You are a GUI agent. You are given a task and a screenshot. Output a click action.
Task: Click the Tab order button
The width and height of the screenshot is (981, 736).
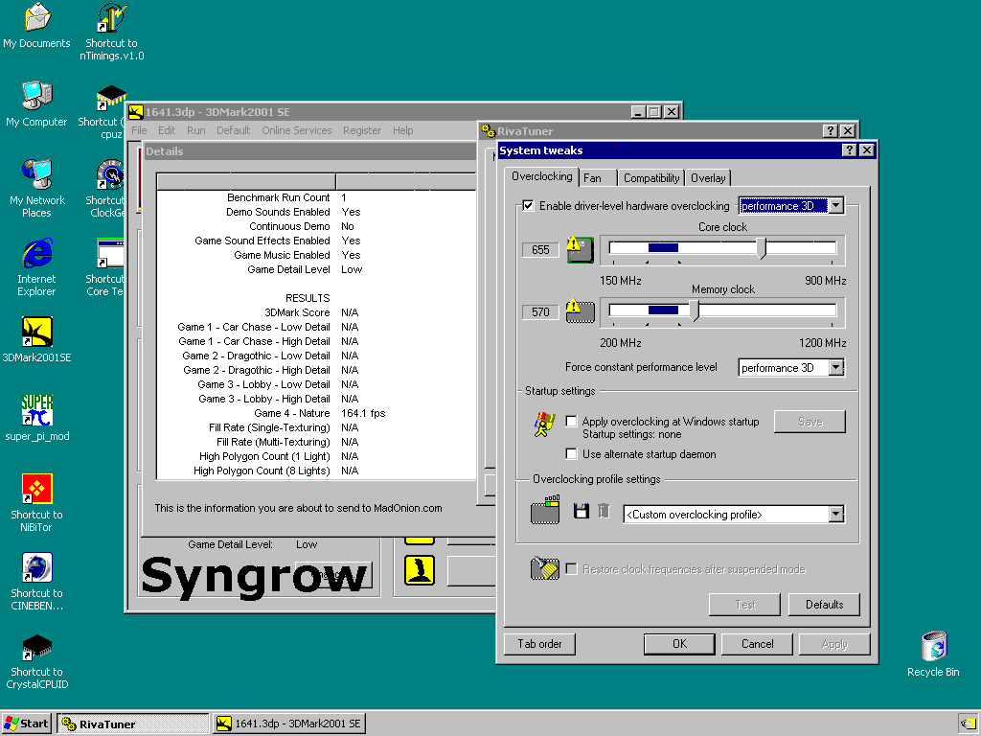[x=539, y=644]
